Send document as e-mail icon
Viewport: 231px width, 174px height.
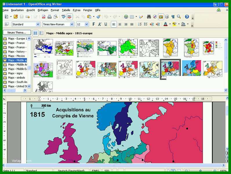28,17
